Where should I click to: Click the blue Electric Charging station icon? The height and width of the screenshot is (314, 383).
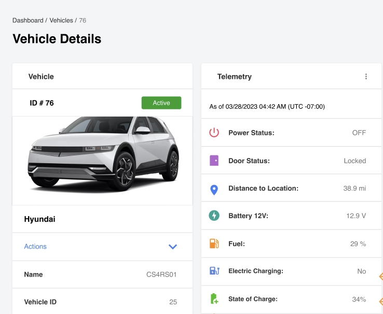coord(214,271)
